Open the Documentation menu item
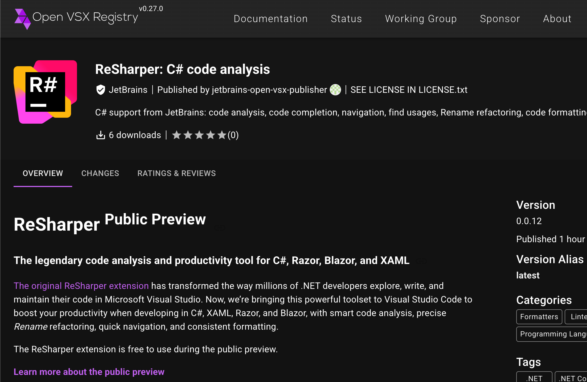The image size is (587, 382). click(x=271, y=19)
